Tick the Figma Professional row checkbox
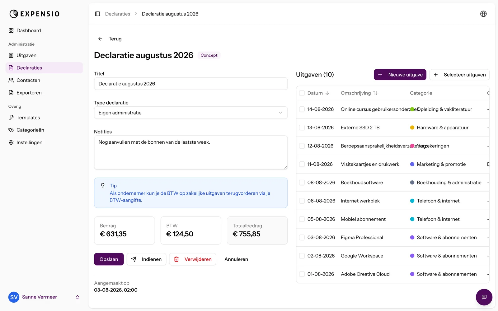Image resolution: width=498 pixels, height=311 pixels. [302, 238]
